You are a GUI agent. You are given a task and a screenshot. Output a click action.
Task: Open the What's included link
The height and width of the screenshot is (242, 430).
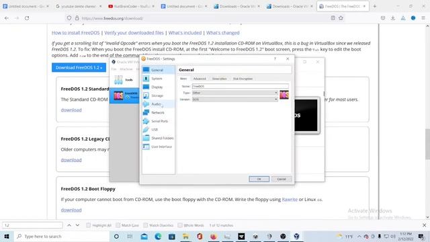coord(185,33)
